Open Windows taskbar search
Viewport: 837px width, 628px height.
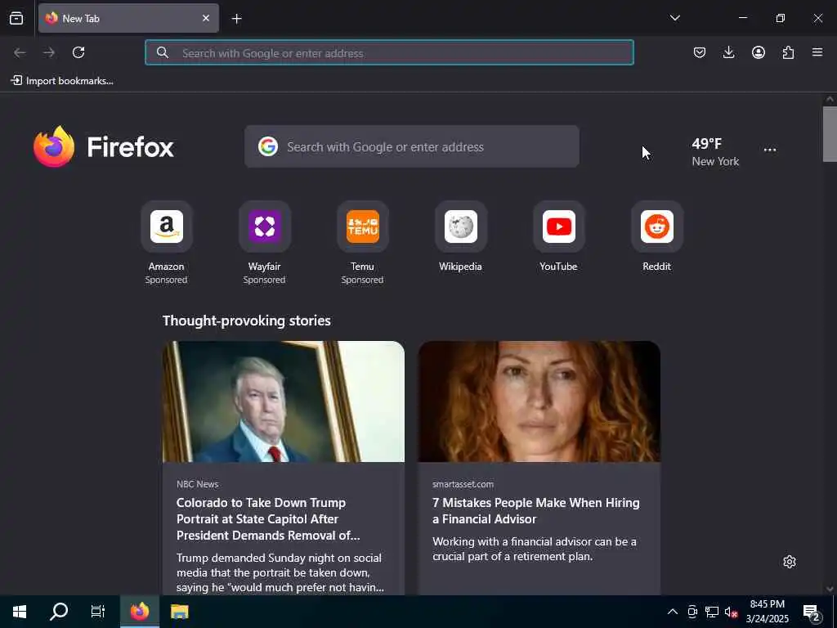(x=59, y=612)
